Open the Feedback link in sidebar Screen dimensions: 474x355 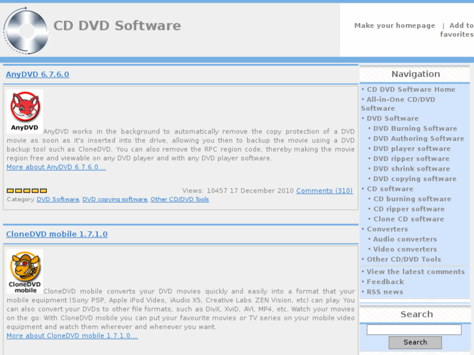pos(385,282)
